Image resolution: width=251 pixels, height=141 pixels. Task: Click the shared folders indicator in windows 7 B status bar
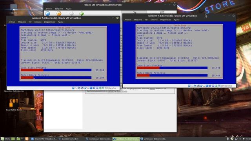[x=204, y=86]
